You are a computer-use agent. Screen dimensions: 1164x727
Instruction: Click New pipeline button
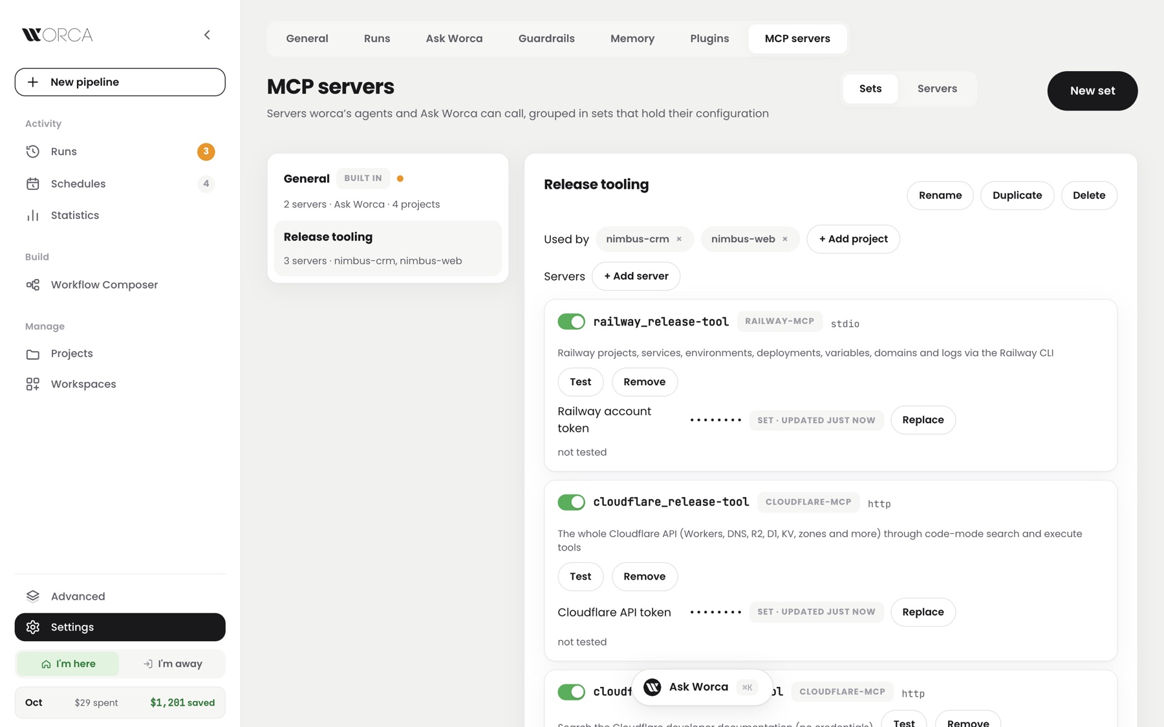point(120,82)
